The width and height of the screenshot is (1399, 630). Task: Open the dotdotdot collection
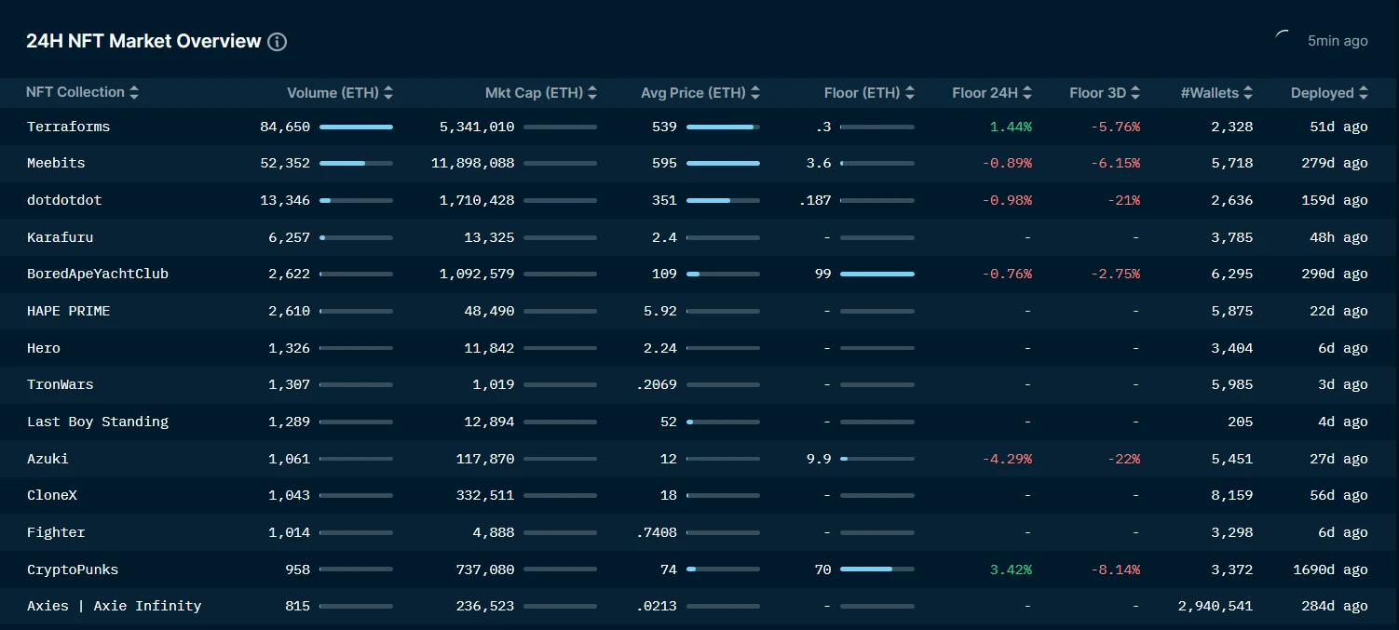tap(64, 200)
